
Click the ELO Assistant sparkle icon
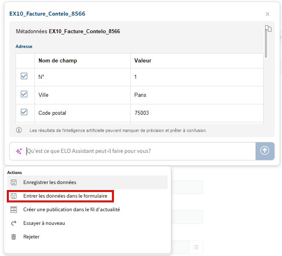(19, 151)
